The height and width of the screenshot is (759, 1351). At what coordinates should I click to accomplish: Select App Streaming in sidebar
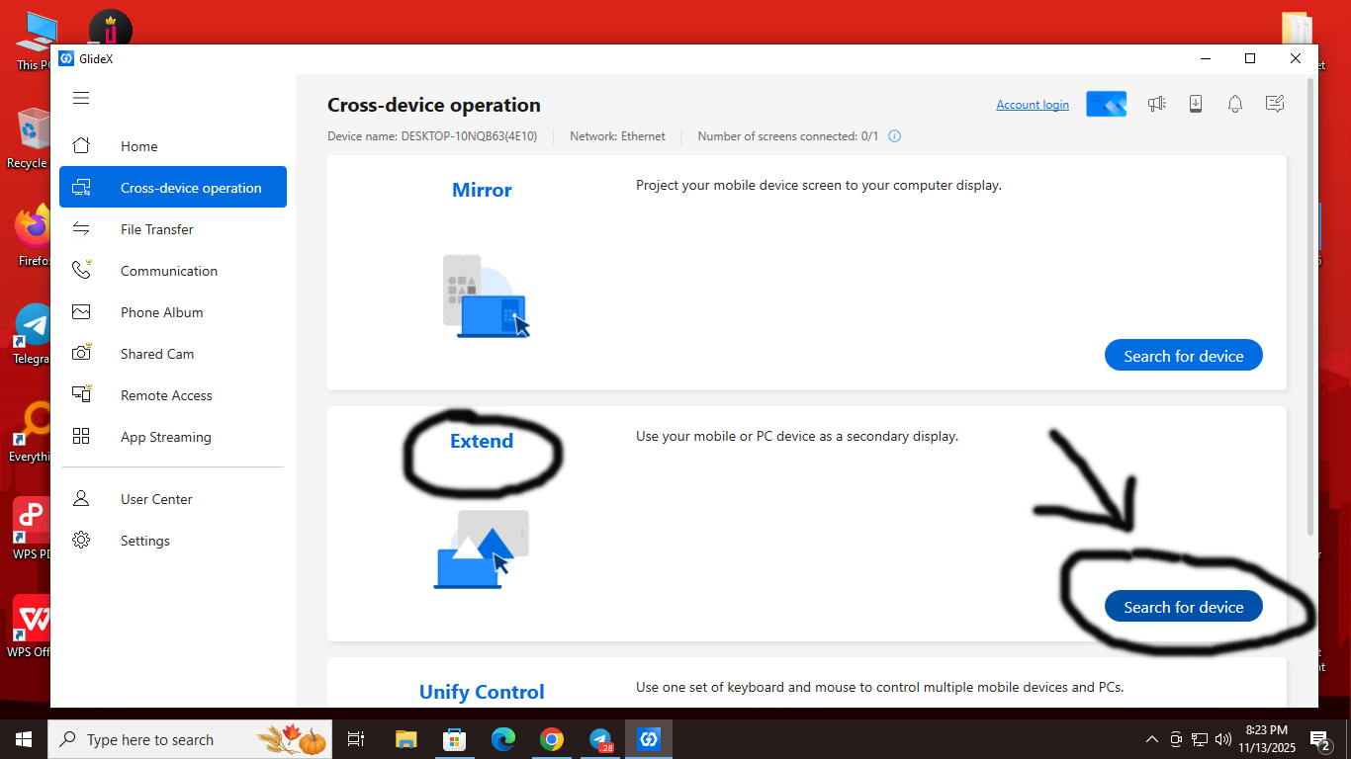pyautogui.click(x=165, y=437)
